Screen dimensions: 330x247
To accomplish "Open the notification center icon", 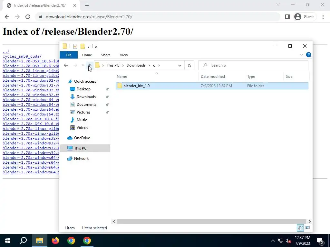I will pyautogui.click(x=320, y=241).
